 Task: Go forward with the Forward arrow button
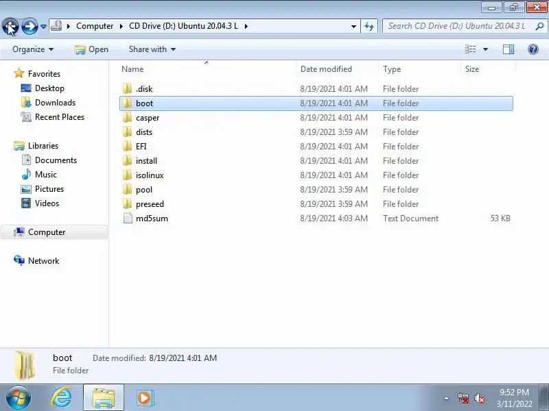pos(30,26)
